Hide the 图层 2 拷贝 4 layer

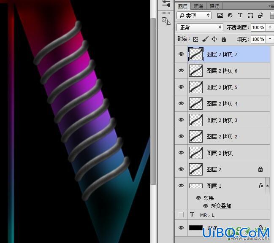tap(181, 103)
